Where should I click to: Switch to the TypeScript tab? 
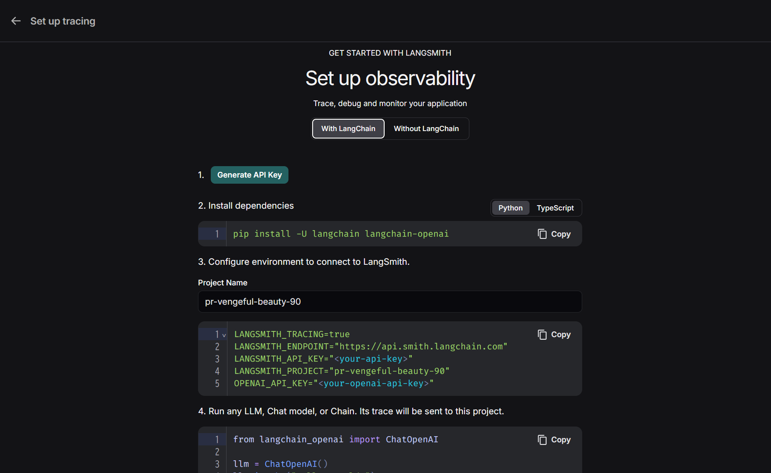[555, 208]
